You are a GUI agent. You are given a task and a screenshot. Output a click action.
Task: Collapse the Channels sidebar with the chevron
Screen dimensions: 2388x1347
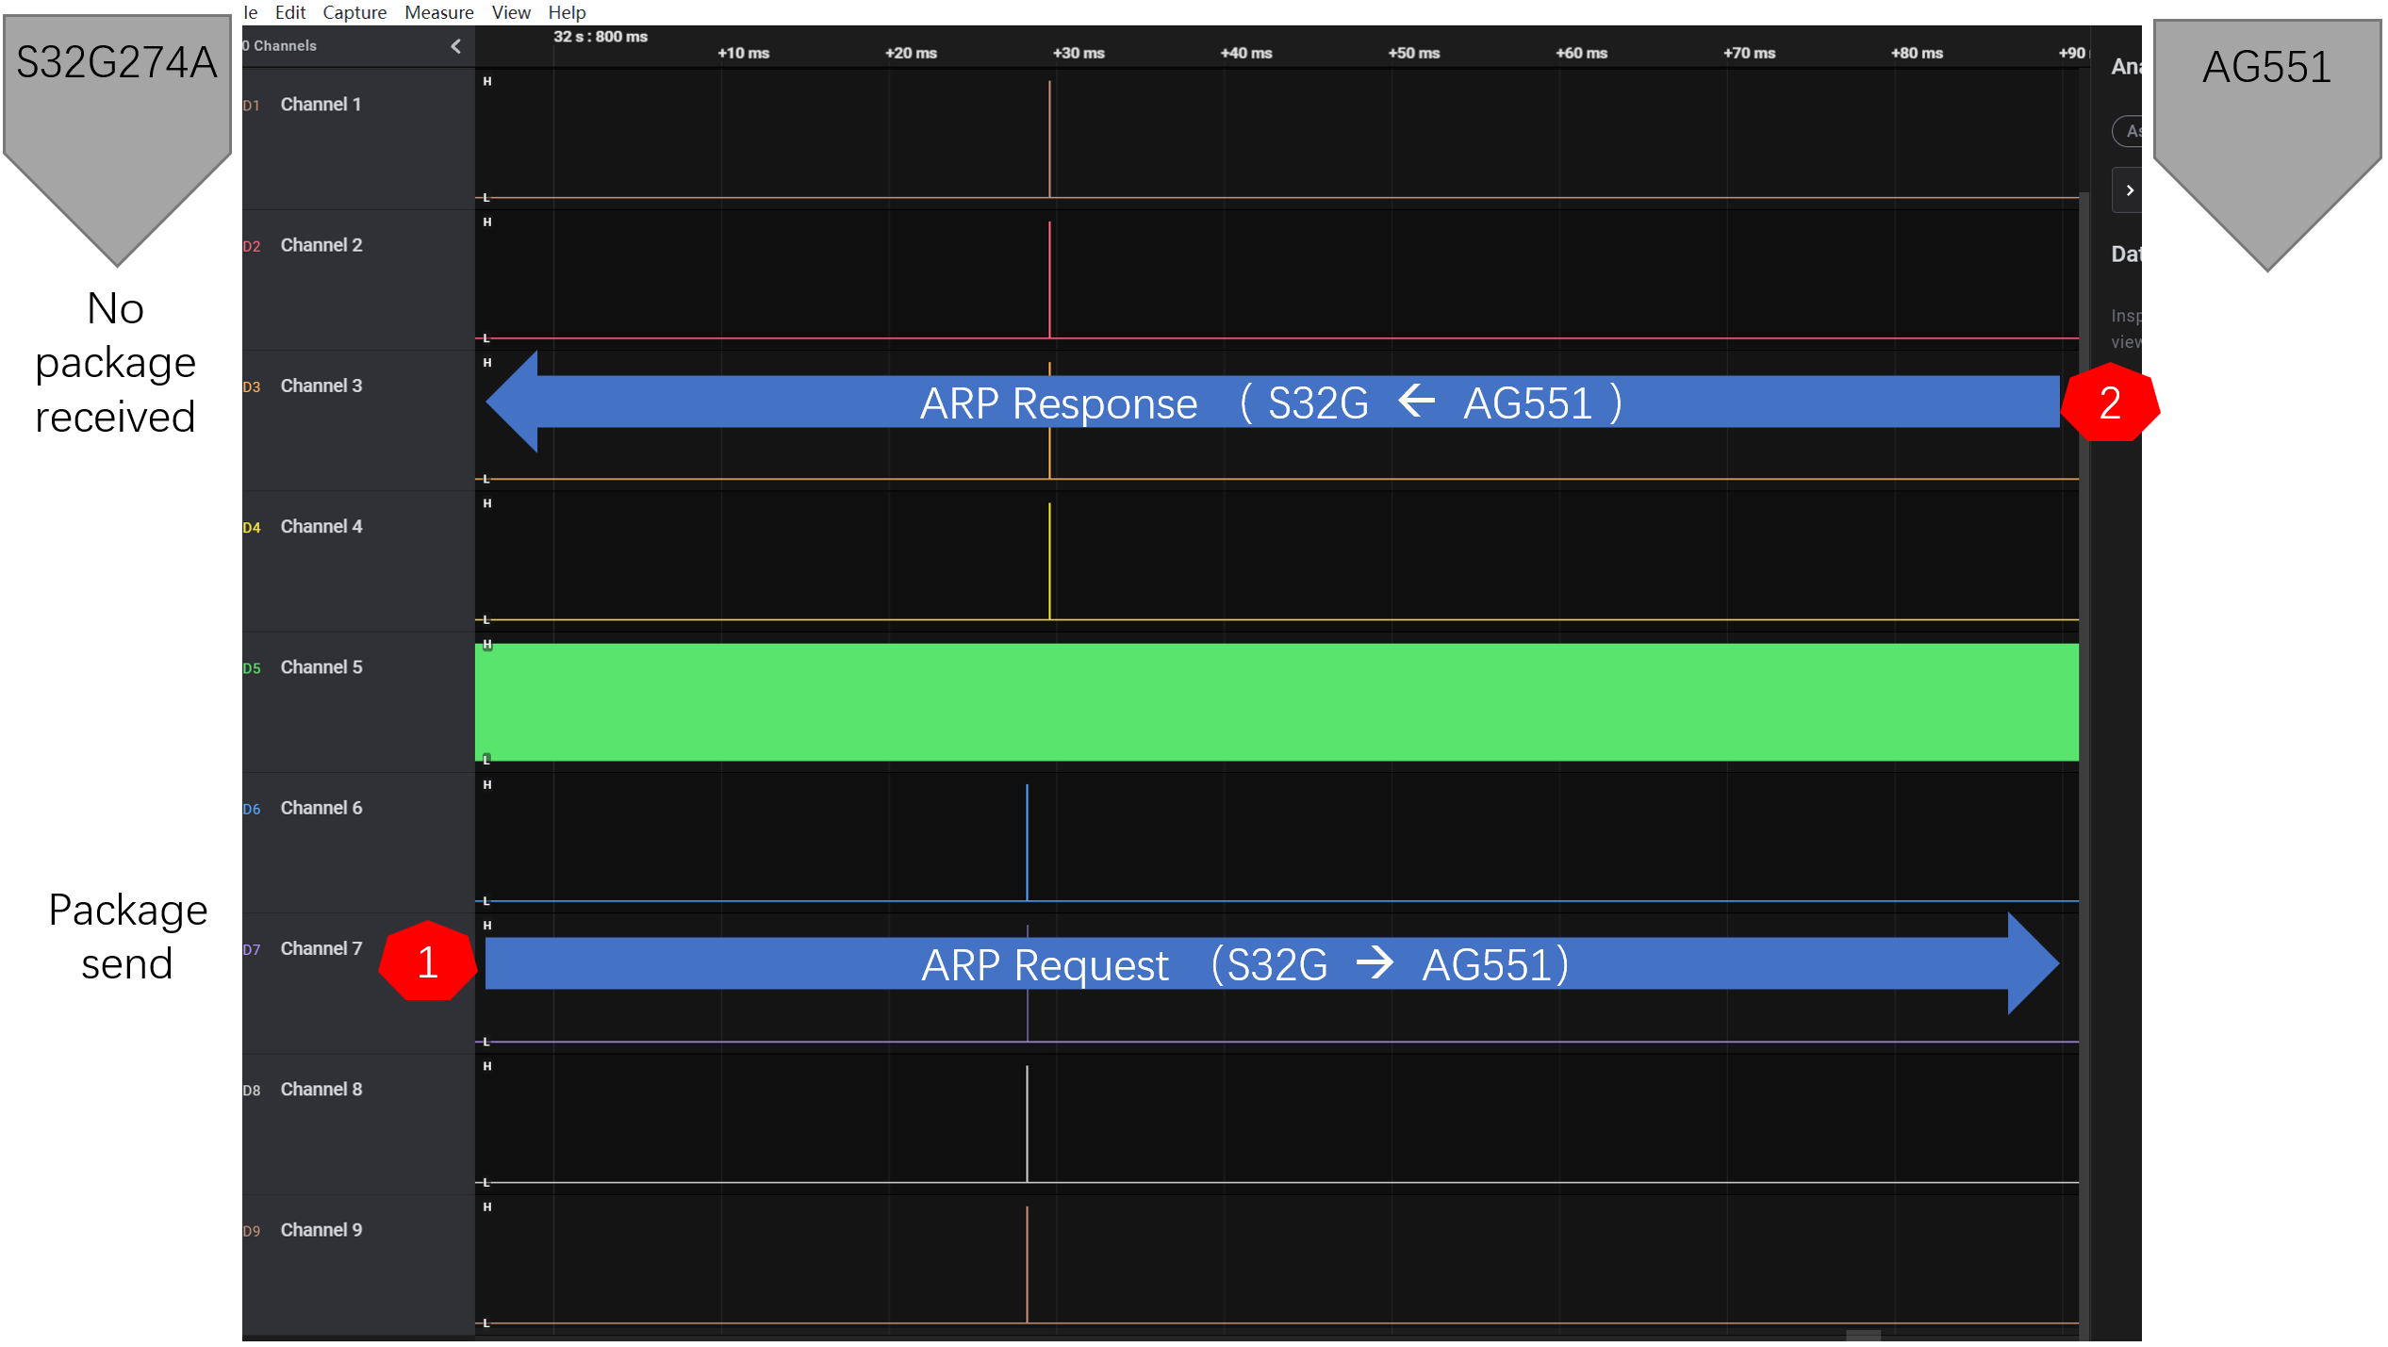point(455,46)
